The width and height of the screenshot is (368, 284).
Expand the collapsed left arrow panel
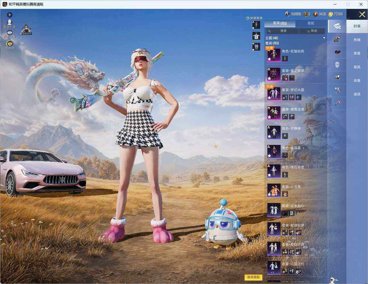tap(10, 15)
